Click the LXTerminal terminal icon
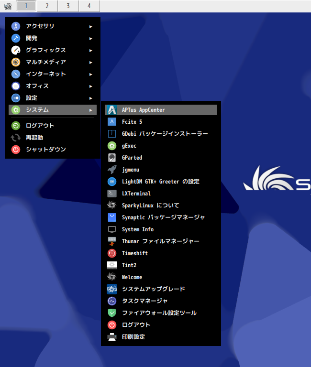 112,194
